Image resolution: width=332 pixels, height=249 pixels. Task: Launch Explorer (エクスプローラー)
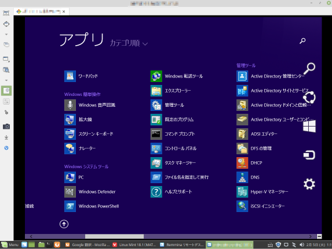point(171,91)
